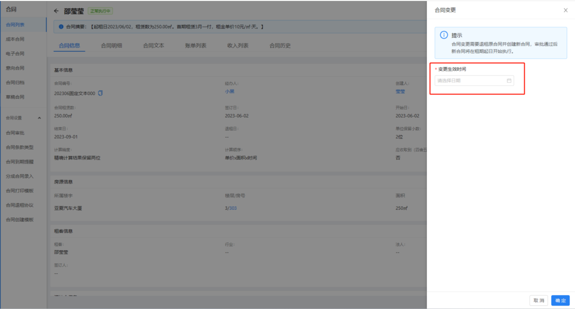
Task: Copy contract number 202306固定文本000
Action: pyautogui.click(x=100, y=93)
